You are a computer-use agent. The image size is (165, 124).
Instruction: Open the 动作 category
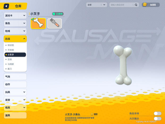tap(15, 84)
